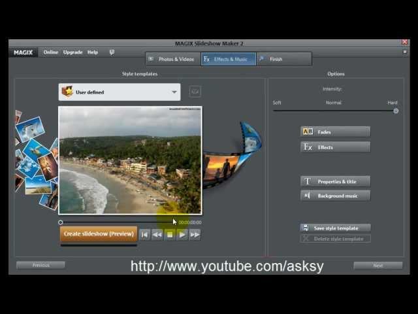Click the Next button

(378, 266)
